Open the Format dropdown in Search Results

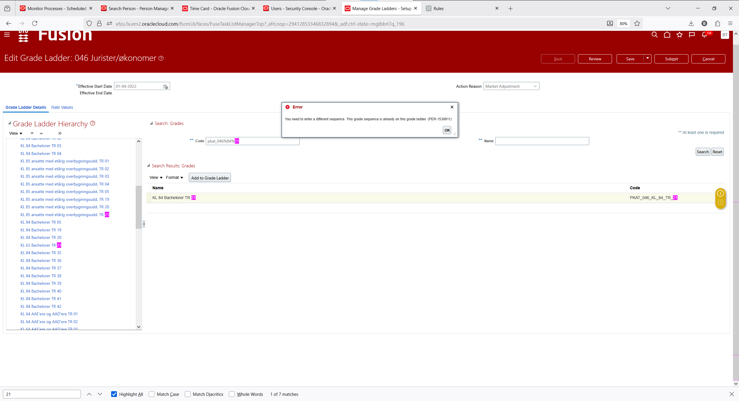click(174, 177)
